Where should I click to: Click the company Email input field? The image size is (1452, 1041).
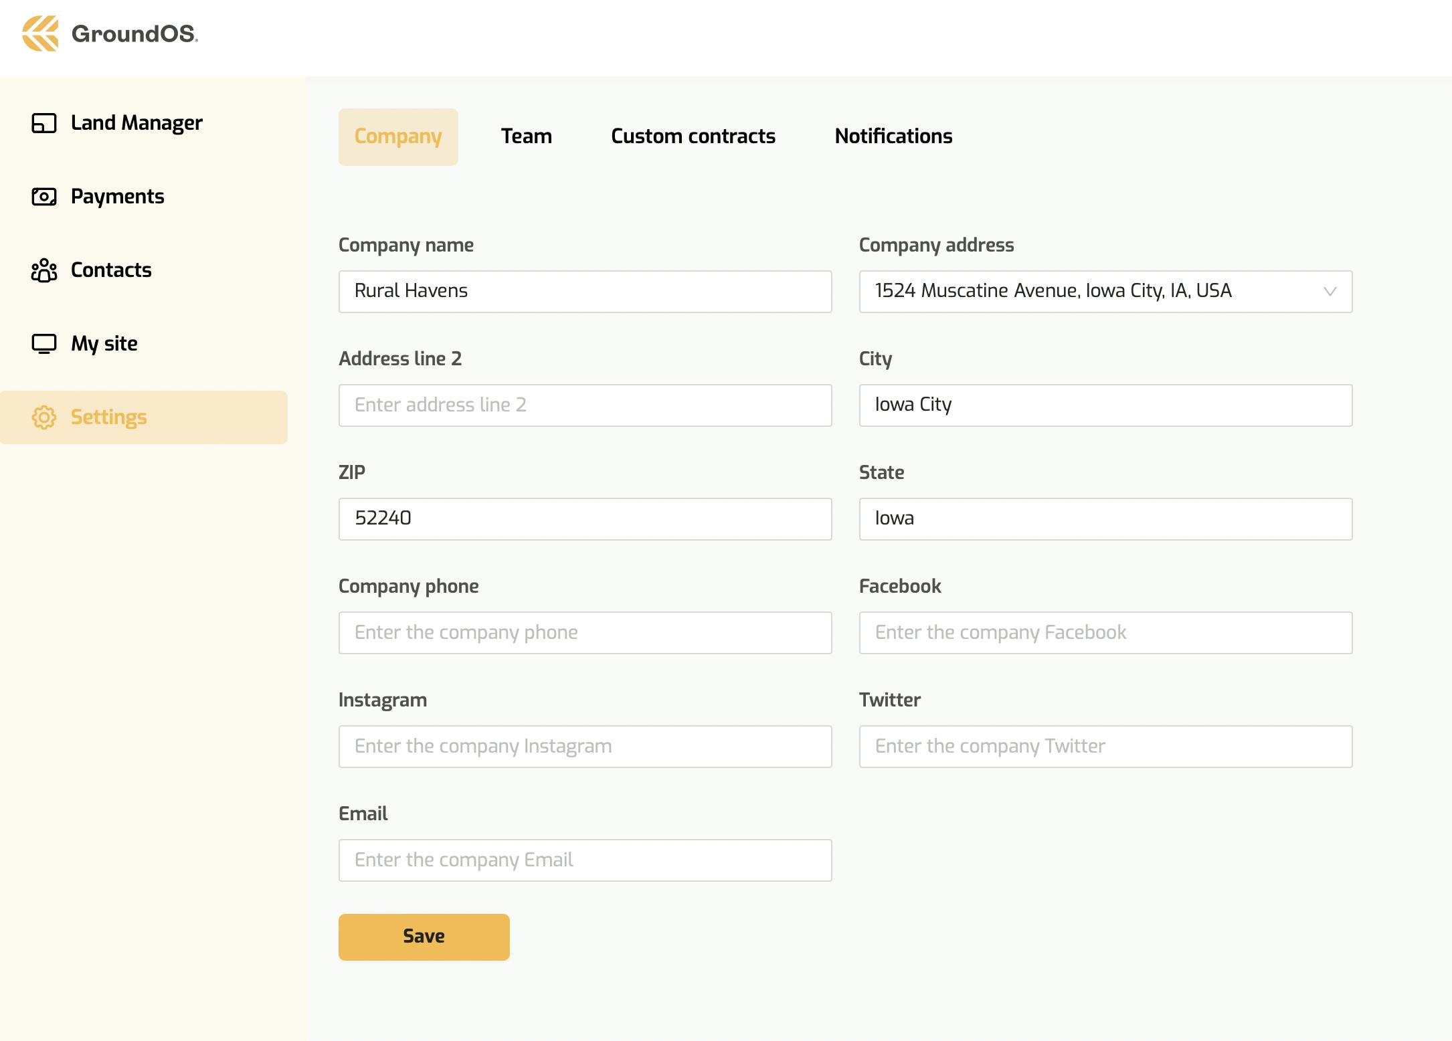coord(585,860)
